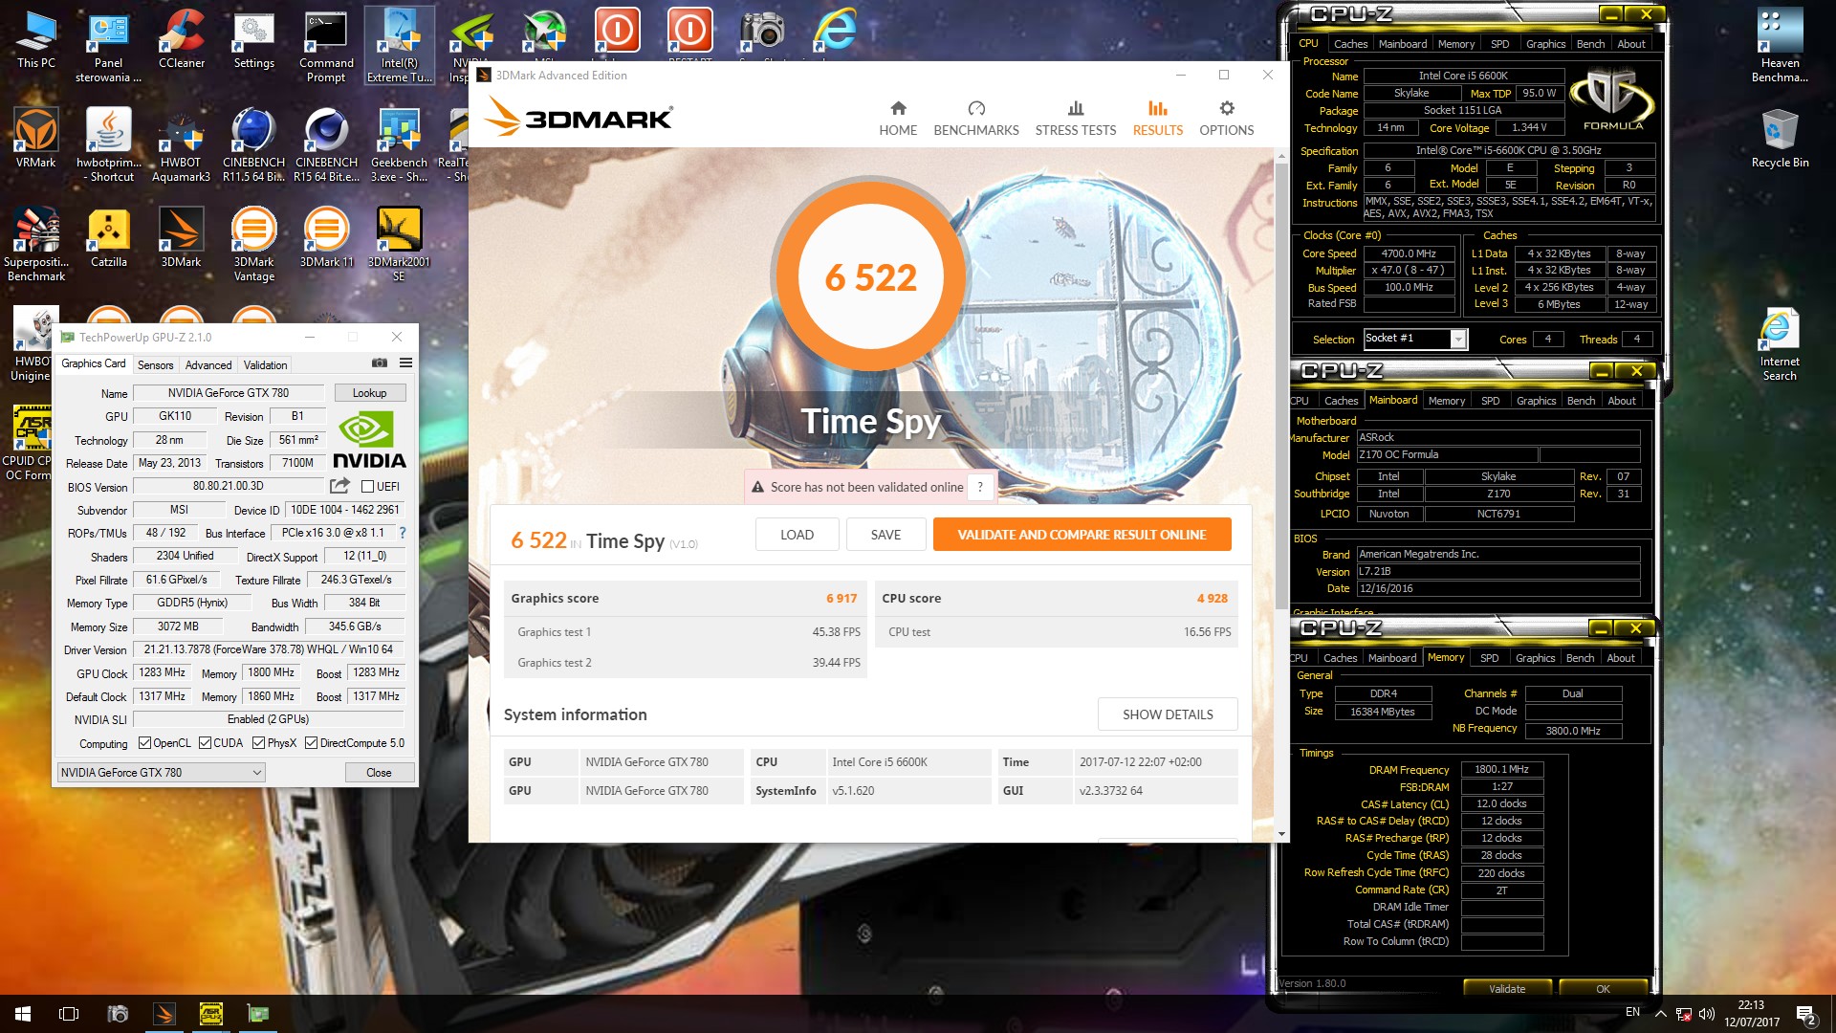Screen dimensions: 1836x1033
Task: Click the bus interface question mark in GPU-Z
Action: [403, 533]
